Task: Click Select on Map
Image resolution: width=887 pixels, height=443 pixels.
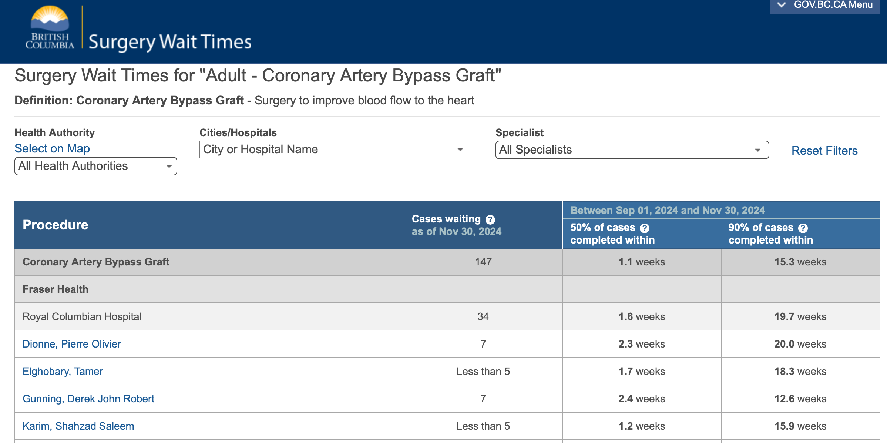Action: (52, 148)
